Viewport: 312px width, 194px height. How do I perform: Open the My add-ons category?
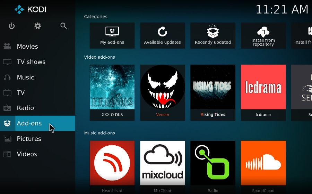(x=112, y=36)
